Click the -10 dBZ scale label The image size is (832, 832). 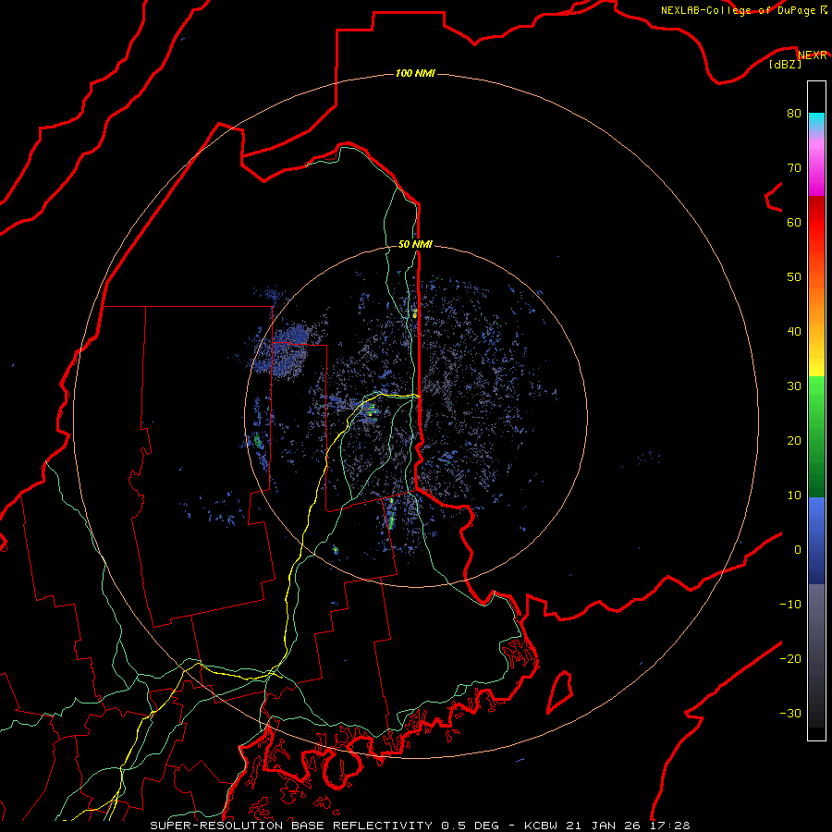[x=790, y=605]
